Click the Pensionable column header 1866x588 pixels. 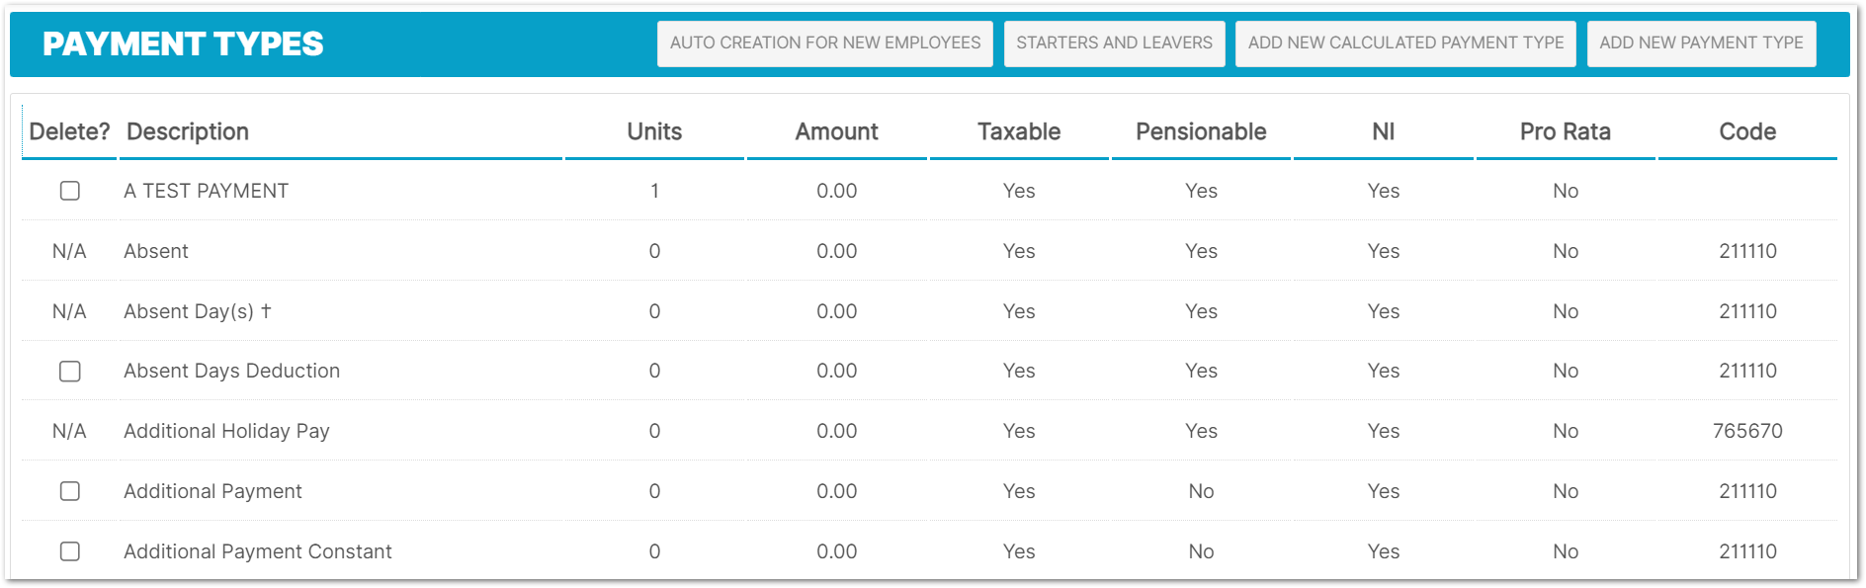[1201, 131]
